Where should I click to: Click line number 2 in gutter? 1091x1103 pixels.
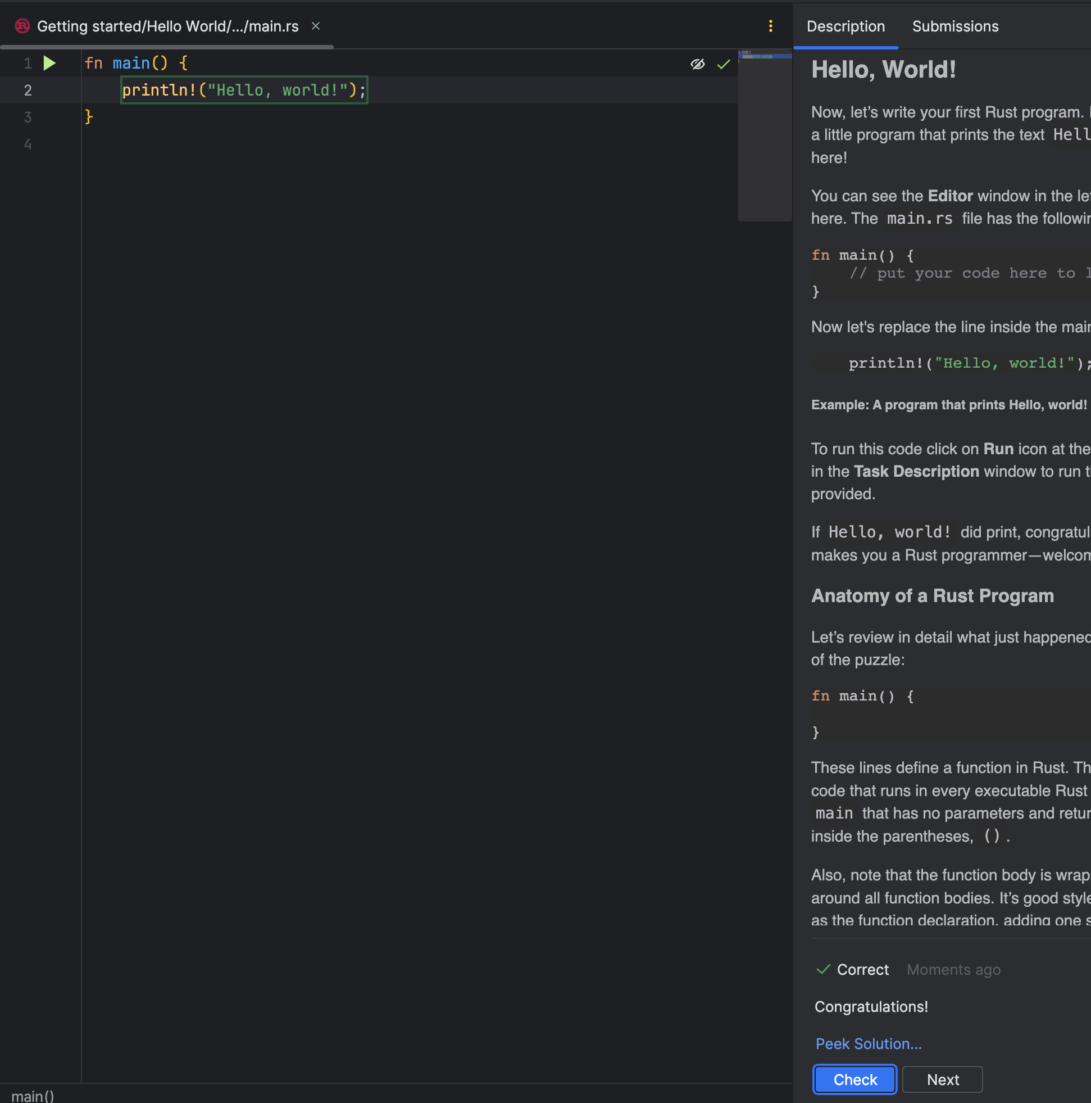click(28, 90)
